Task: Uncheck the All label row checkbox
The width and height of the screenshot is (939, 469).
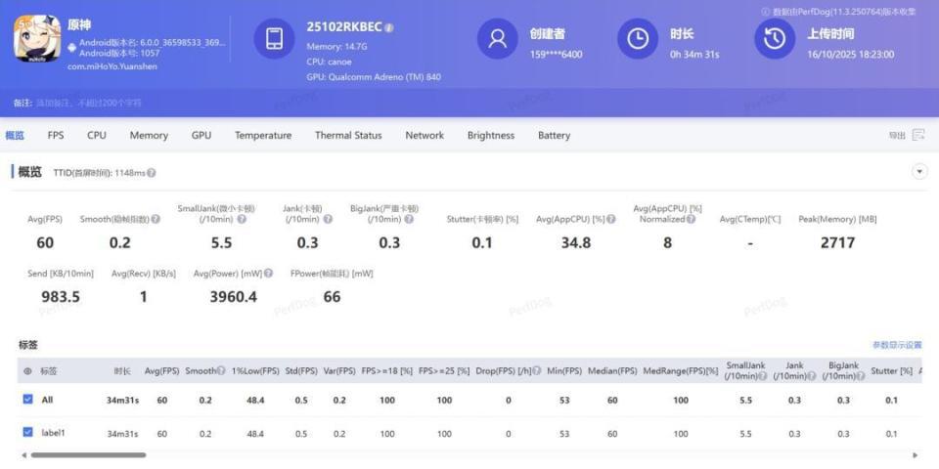Action: point(27,400)
